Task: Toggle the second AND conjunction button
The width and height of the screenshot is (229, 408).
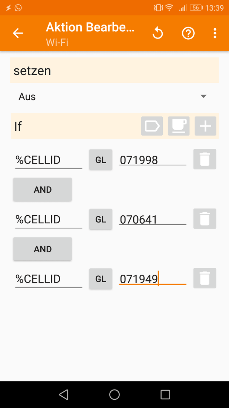Action: click(43, 249)
